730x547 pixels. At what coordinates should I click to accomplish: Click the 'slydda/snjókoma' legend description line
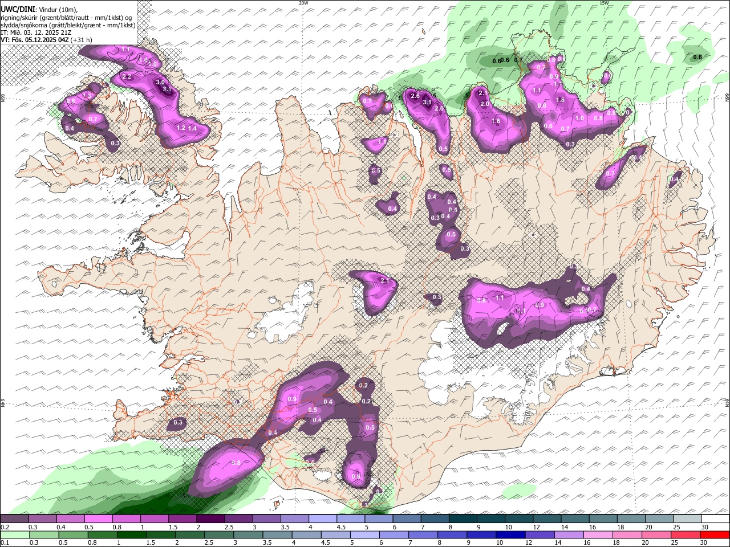tap(68, 25)
